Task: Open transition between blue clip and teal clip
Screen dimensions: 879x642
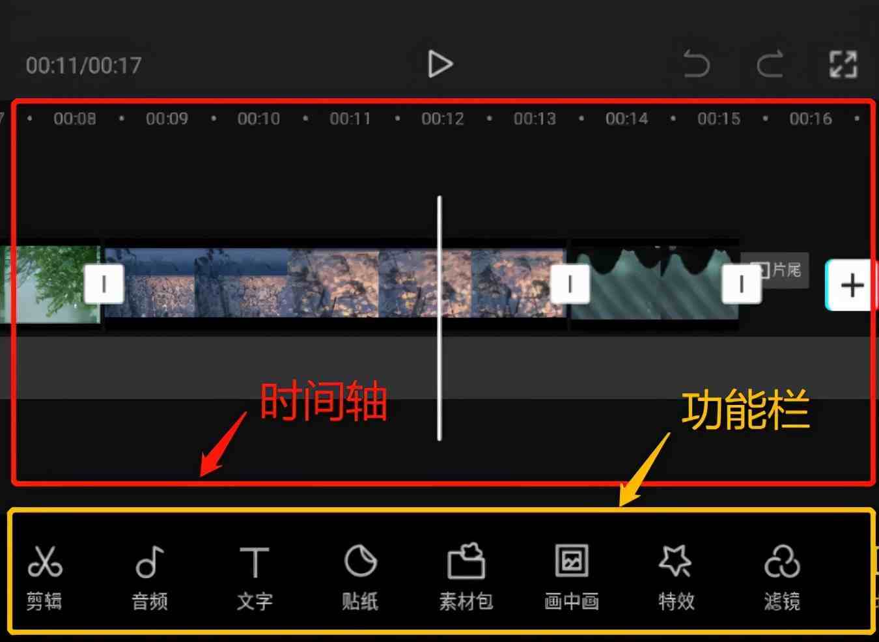Action: (570, 284)
